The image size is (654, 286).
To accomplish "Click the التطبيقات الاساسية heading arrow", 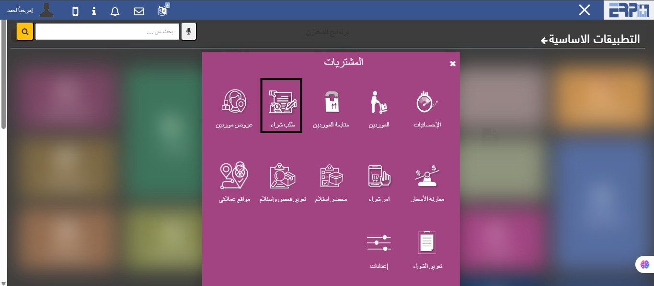I will (544, 40).
